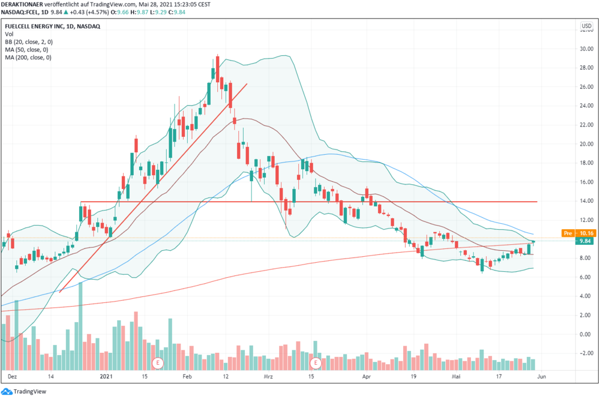
Task: Click the Dez date axis label
Action: tap(12, 376)
